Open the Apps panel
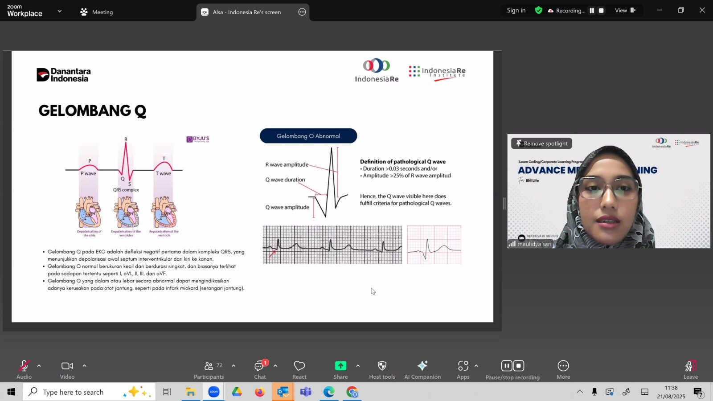This screenshot has width=713, height=401. click(x=463, y=369)
